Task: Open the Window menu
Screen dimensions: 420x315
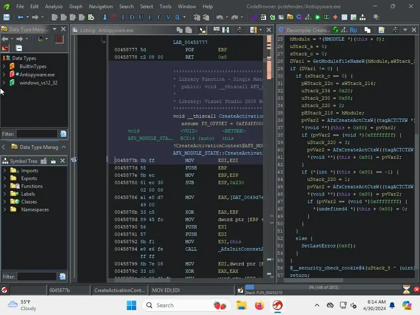Action: (x=187, y=7)
